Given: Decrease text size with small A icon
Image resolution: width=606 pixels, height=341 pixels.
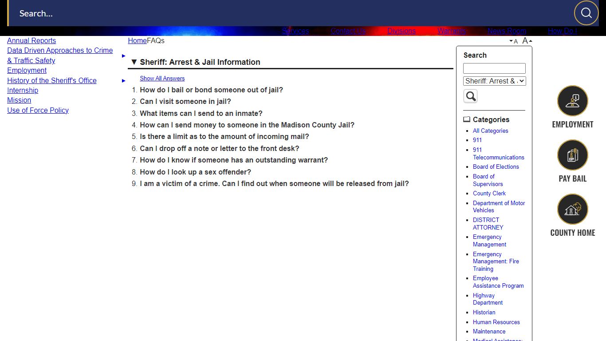Looking at the screenshot, I should tap(514, 41).
